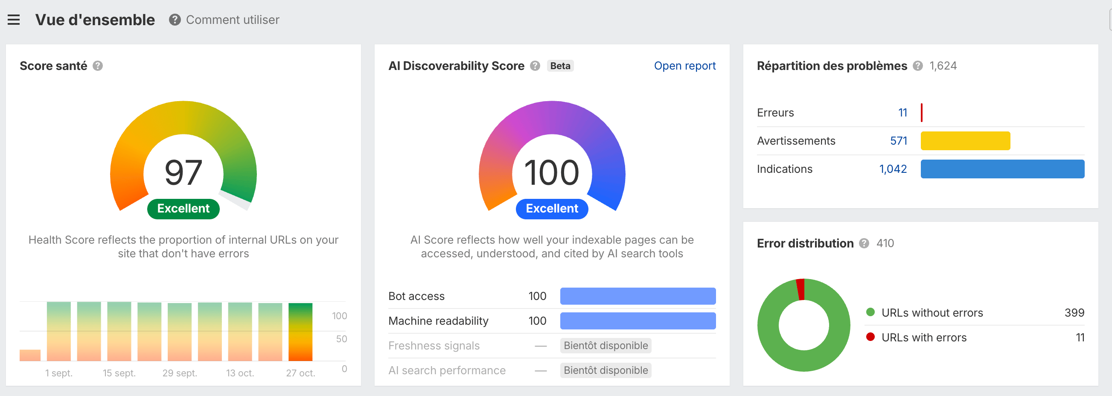Screen dimensions: 1112x396
Task: Click the Vue d'ensemble title
Action: click(x=95, y=20)
